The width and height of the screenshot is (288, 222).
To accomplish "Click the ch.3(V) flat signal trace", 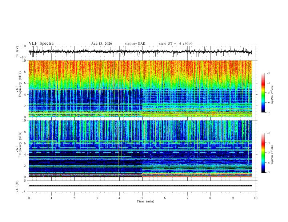I will 140,186.
